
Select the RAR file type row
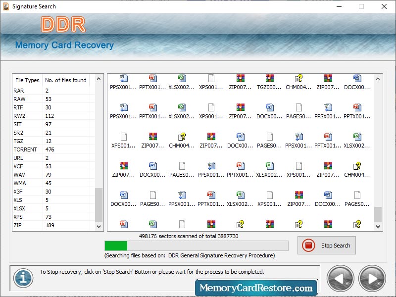[x=53, y=91]
